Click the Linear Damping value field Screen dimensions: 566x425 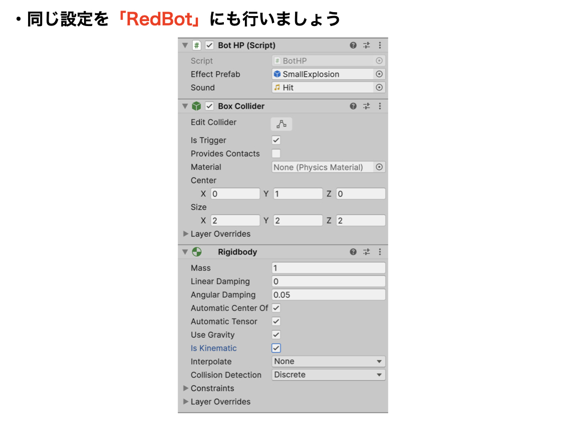point(328,281)
